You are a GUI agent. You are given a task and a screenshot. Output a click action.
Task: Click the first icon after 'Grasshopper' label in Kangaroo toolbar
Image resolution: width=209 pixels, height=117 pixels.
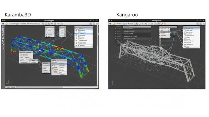point(136,24)
